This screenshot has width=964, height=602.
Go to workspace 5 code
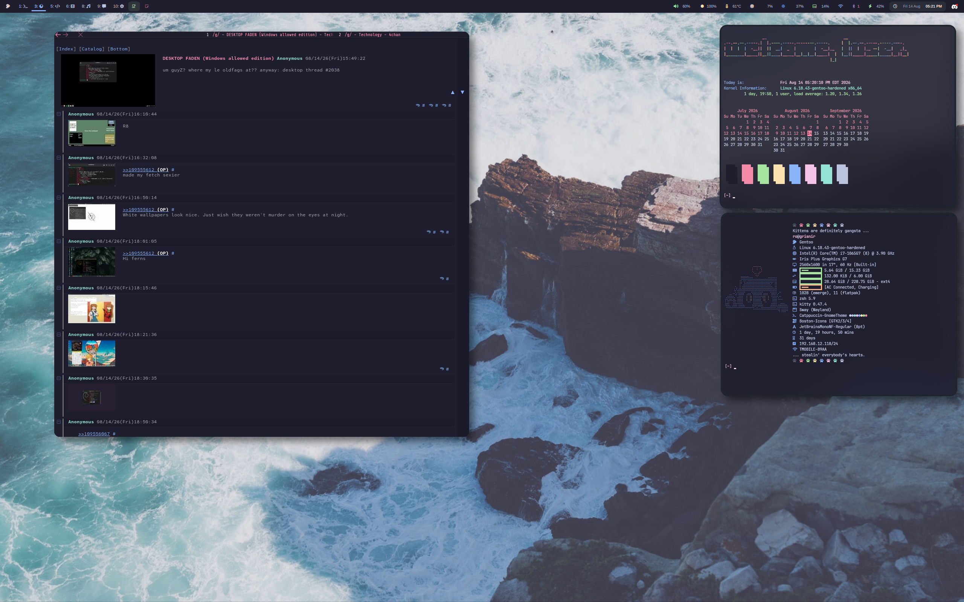tap(55, 6)
